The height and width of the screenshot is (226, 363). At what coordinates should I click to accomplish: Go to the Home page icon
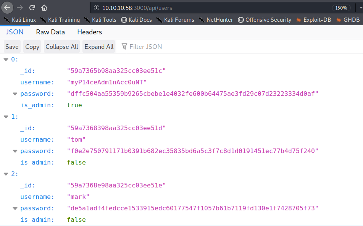click(x=44, y=8)
